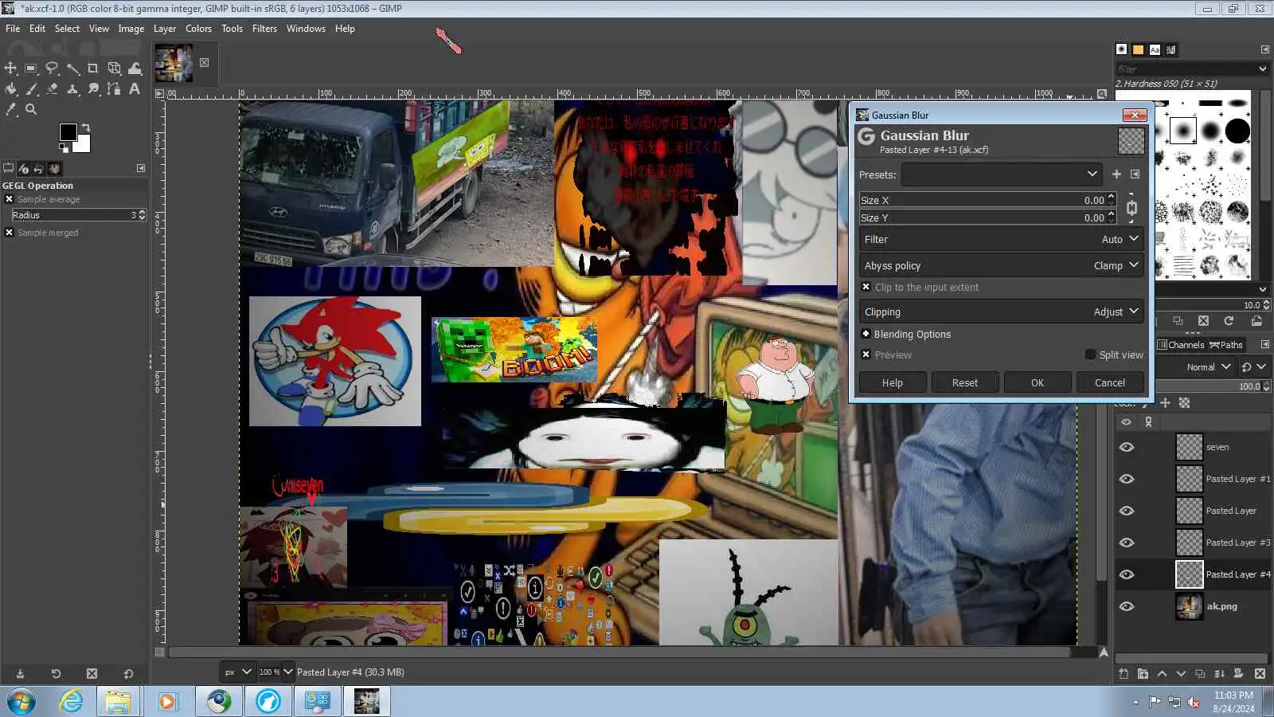Screen dimensions: 1274x717
Task: Click OK in Gaussian Blur dialog
Action: tap(1038, 382)
